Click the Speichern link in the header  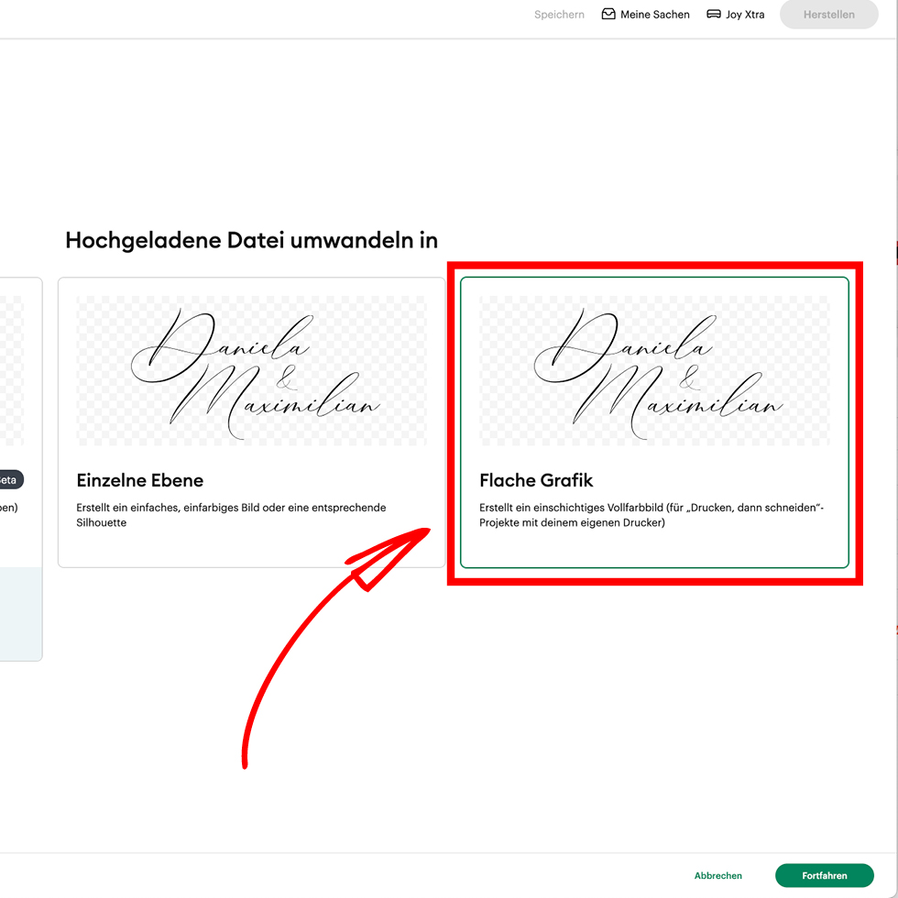point(559,15)
